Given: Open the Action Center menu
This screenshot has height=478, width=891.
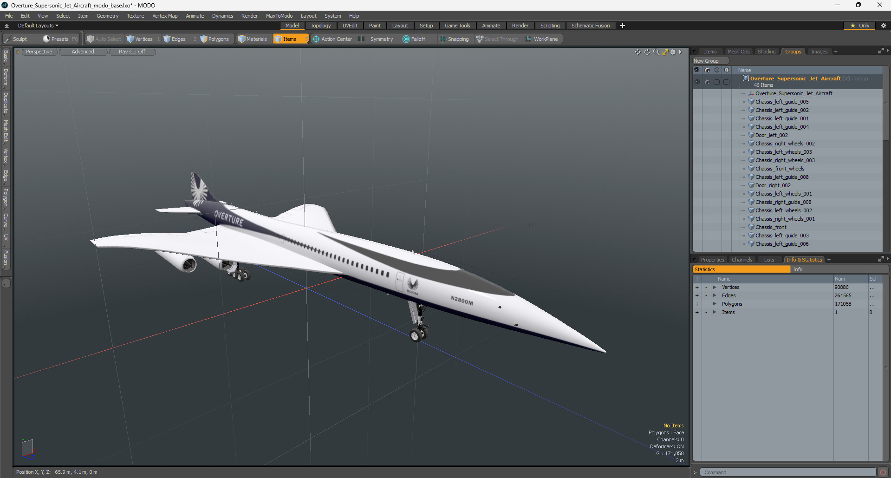Looking at the screenshot, I should point(332,39).
